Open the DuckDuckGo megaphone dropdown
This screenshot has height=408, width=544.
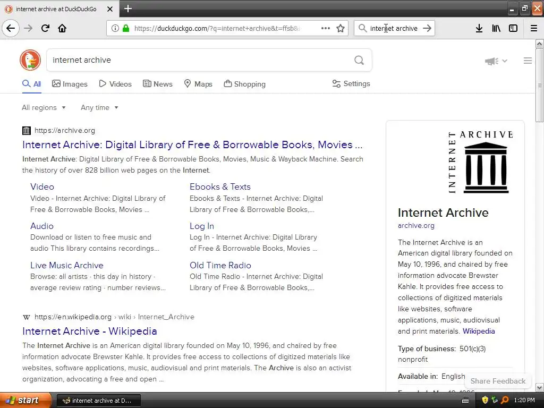tap(496, 61)
